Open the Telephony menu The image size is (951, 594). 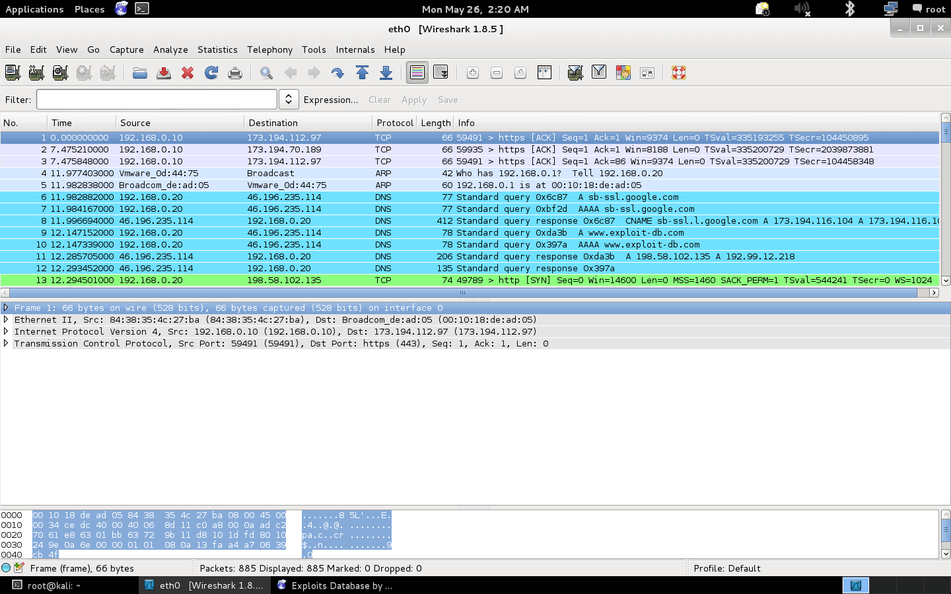[269, 49]
